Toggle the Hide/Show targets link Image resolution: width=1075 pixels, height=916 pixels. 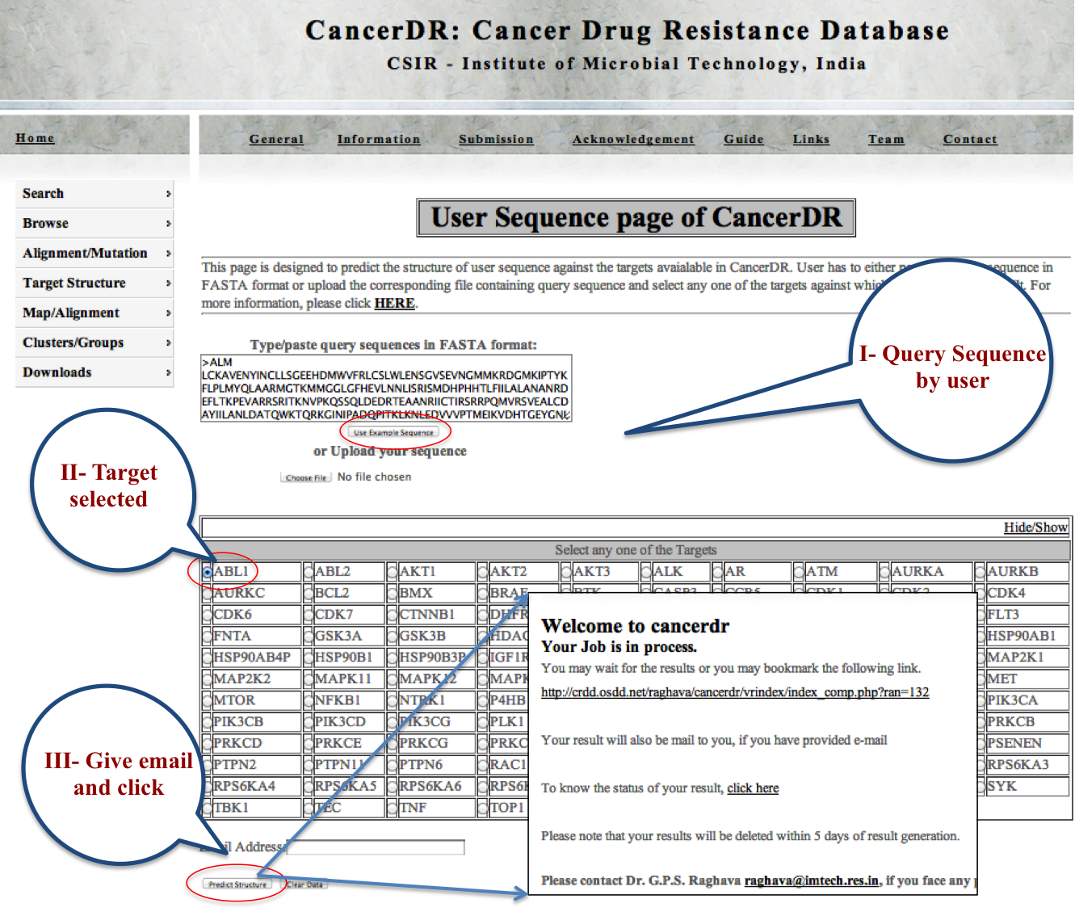click(1035, 527)
